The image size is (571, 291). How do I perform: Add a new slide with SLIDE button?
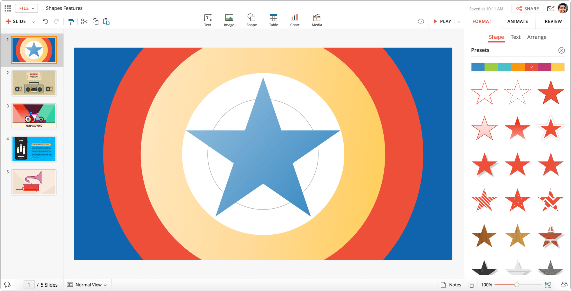(x=16, y=21)
